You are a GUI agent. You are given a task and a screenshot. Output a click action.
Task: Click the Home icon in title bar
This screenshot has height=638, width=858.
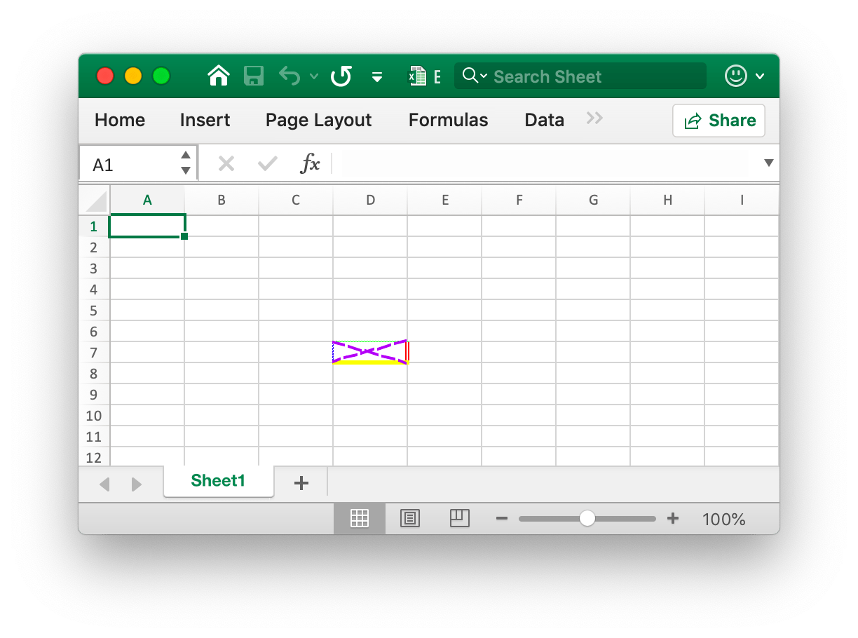[x=219, y=76]
